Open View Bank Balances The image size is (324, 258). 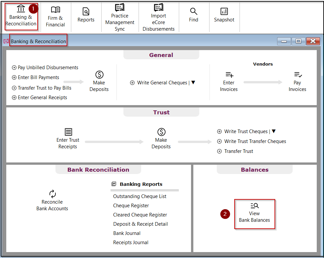pyautogui.click(x=254, y=214)
